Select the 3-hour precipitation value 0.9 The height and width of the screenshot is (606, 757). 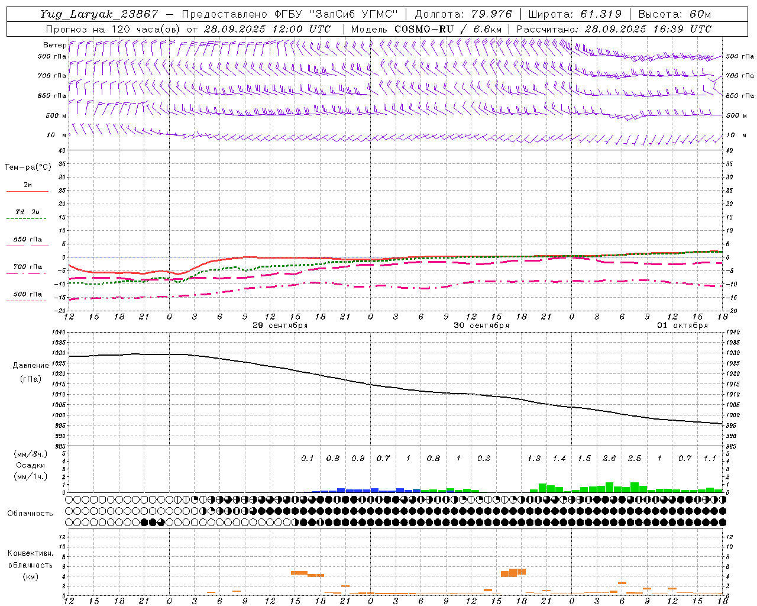tap(358, 459)
